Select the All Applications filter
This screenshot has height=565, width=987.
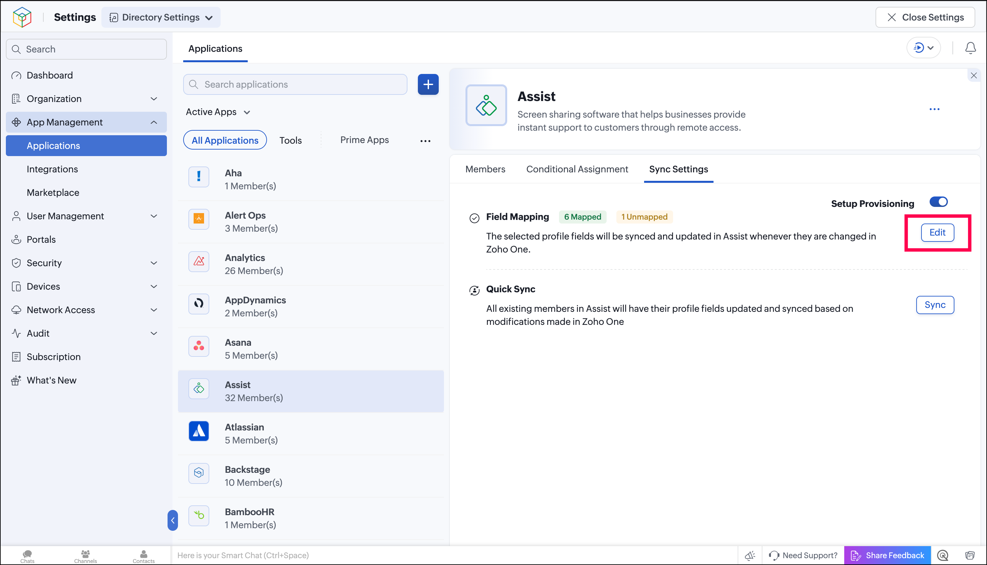pos(225,140)
